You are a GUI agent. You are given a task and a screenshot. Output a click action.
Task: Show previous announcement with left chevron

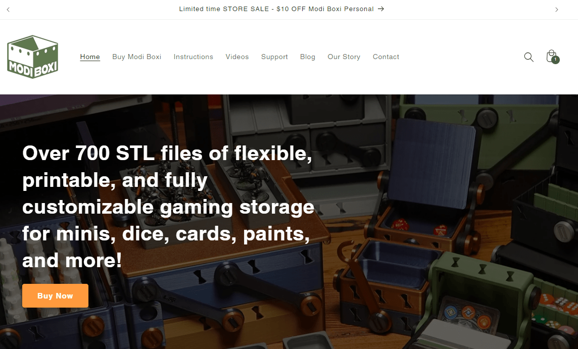pos(8,9)
